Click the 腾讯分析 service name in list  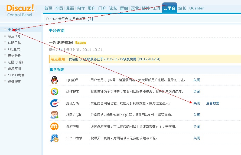pyautogui.click(x=73, y=103)
